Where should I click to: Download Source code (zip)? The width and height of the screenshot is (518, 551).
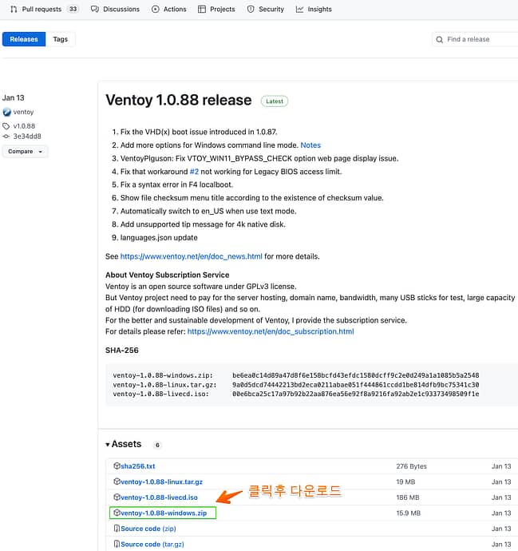[x=148, y=529]
